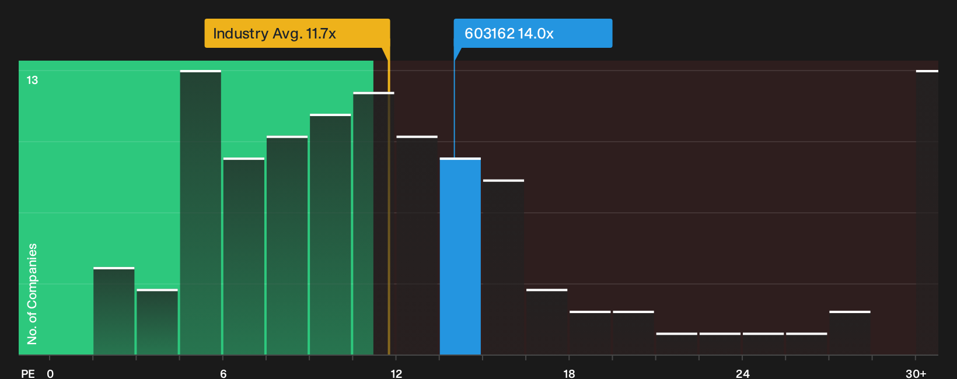The height and width of the screenshot is (379, 957).
Task: Click the 30+ bar at the chart's edge
Action: [x=927, y=212]
